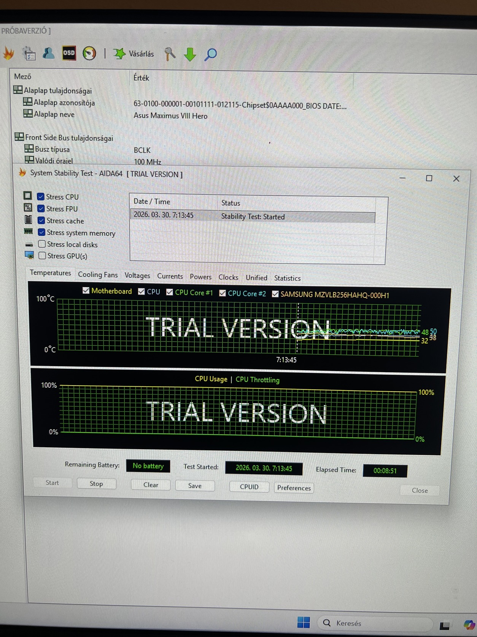
Task: Click the Elapsed Time 00:08:51 field
Action: [385, 471]
